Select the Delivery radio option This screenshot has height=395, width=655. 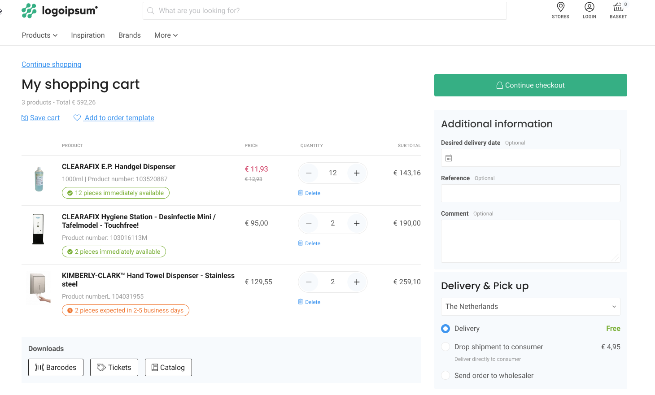[x=445, y=329]
